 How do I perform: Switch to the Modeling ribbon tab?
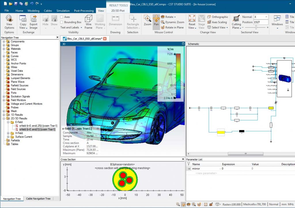[33, 11]
